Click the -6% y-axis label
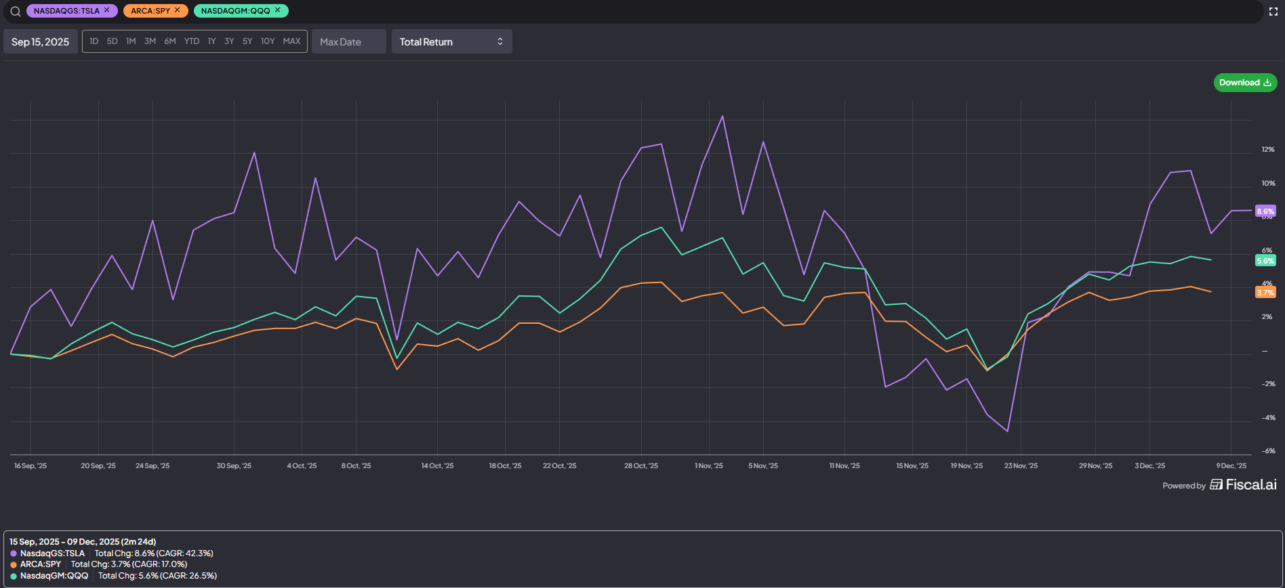This screenshot has height=588, width=1285. coord(1269,451)
